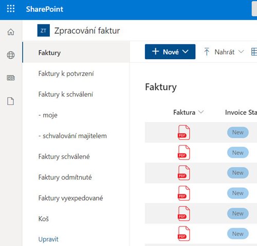Click the SharePoint title link
Image resolution: width=257 pixels, height=246 pixels.
point(45,9)
